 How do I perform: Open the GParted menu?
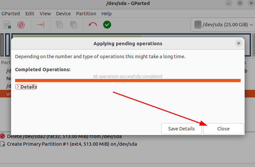[11, 14]
